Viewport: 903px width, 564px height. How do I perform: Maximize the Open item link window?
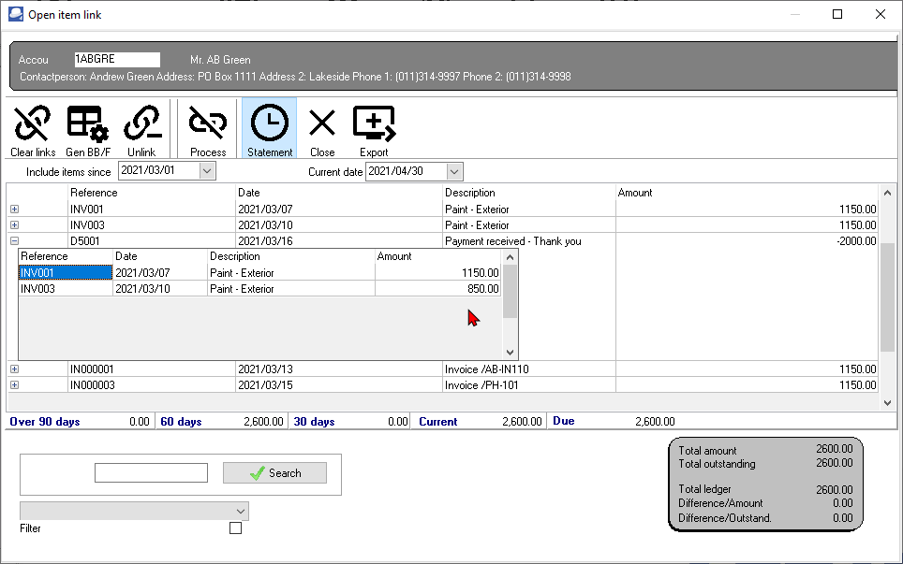click(837, 14)
